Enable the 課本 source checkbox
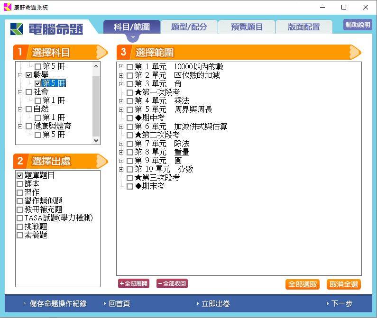This screenshot has width=377, height=318. click(x=20, y=184)
